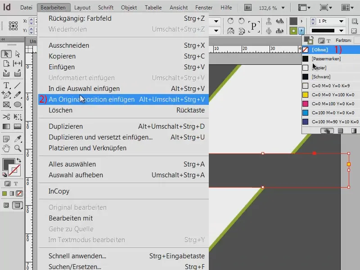Toggle formatting affects container in toolbox
Image resolution: width=360 pixels, height=270 pixels.
pos(7,184)
